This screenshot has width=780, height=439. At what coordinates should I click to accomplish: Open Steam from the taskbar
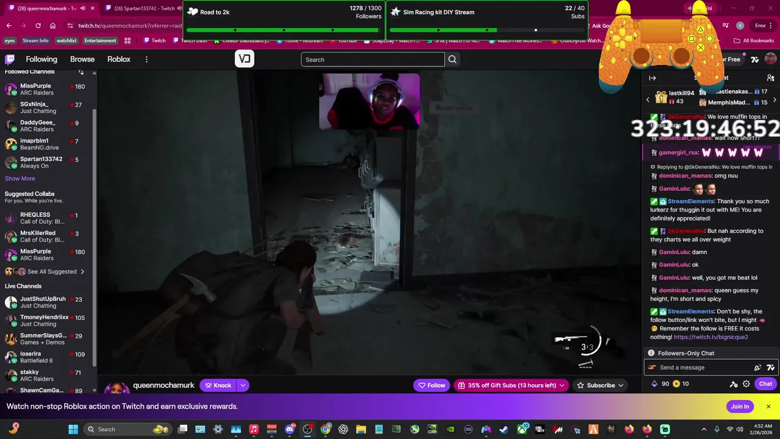(503, 429)
